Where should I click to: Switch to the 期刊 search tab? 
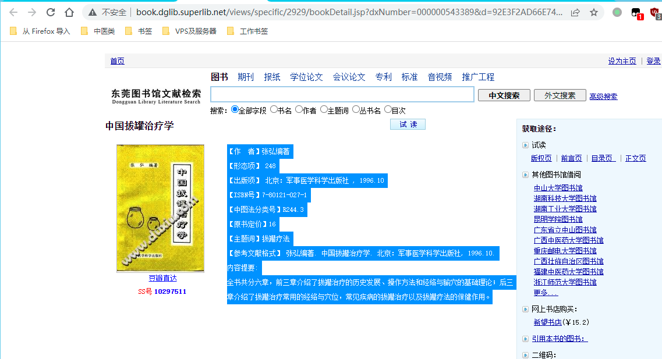[246, 77]
